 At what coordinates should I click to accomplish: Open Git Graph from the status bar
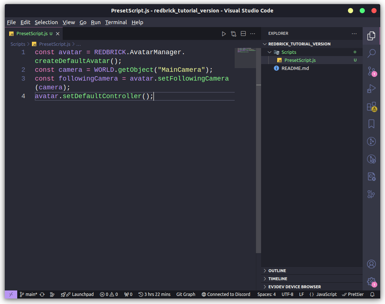tap(186, 294)
